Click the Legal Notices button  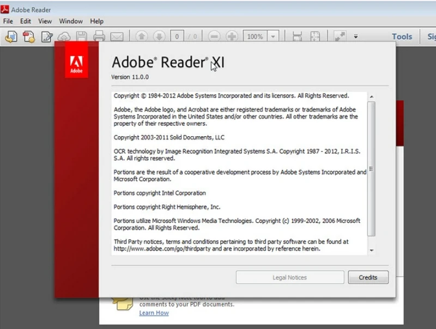290,277
